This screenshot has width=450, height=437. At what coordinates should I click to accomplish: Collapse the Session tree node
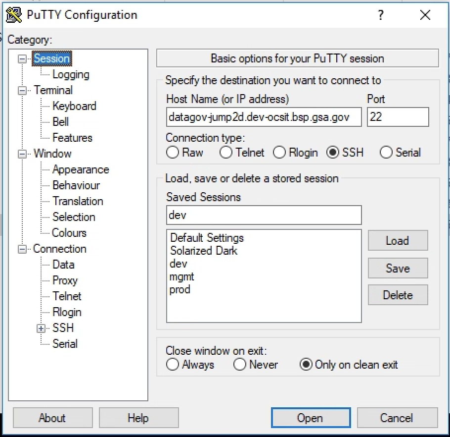coord(22,59)
